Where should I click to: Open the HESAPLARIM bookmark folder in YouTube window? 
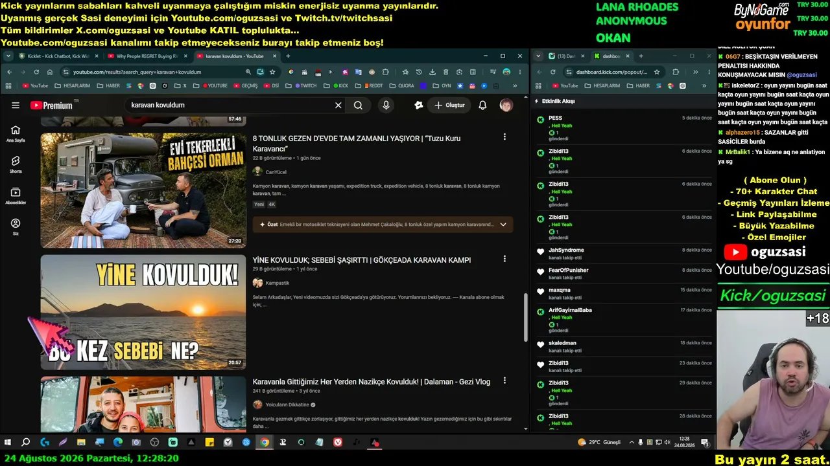point(71,85)
